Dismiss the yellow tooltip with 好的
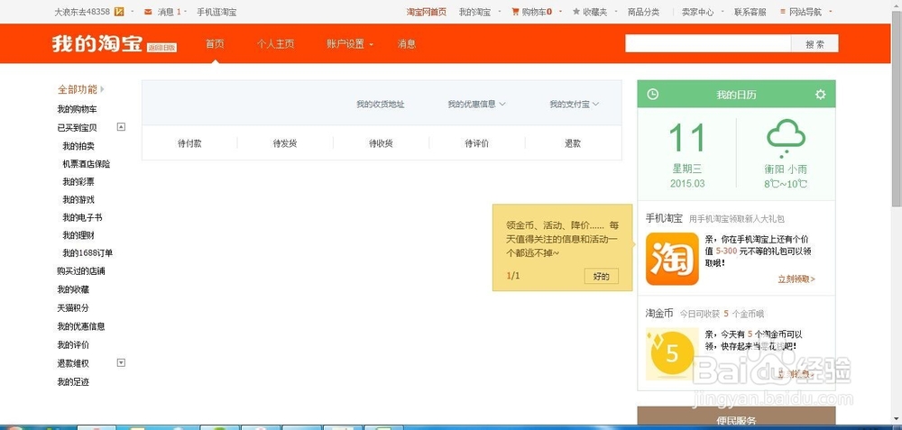 click(601, 276)
